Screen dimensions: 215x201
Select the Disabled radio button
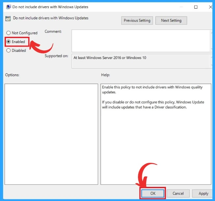tap(8, 50)
